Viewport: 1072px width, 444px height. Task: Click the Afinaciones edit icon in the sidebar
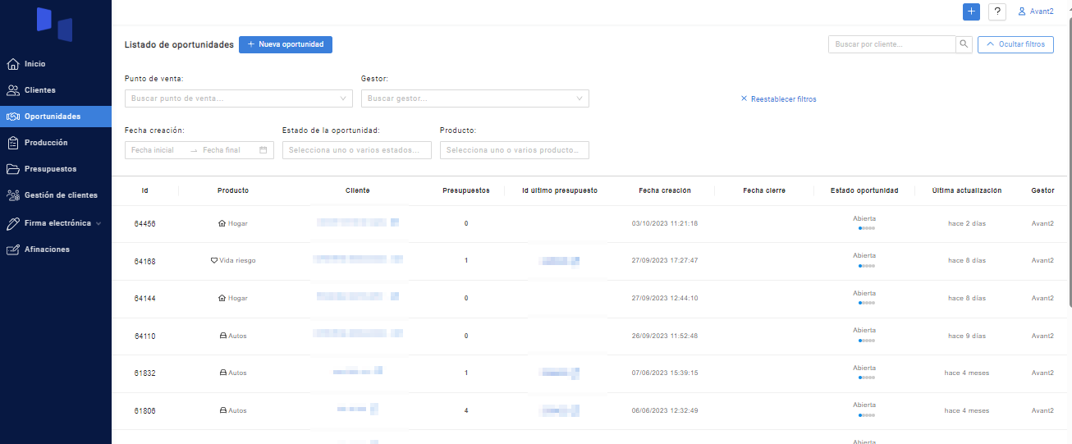pyautogui.click(x=12, y=249)
